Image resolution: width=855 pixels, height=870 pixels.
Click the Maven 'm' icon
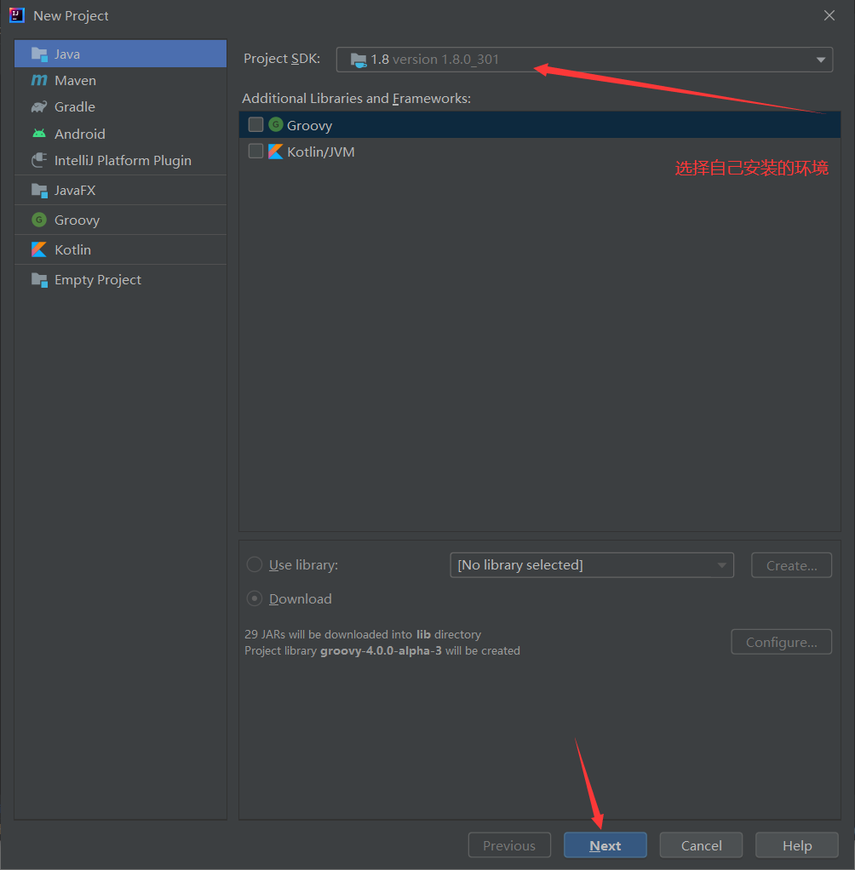pos(39,81)
